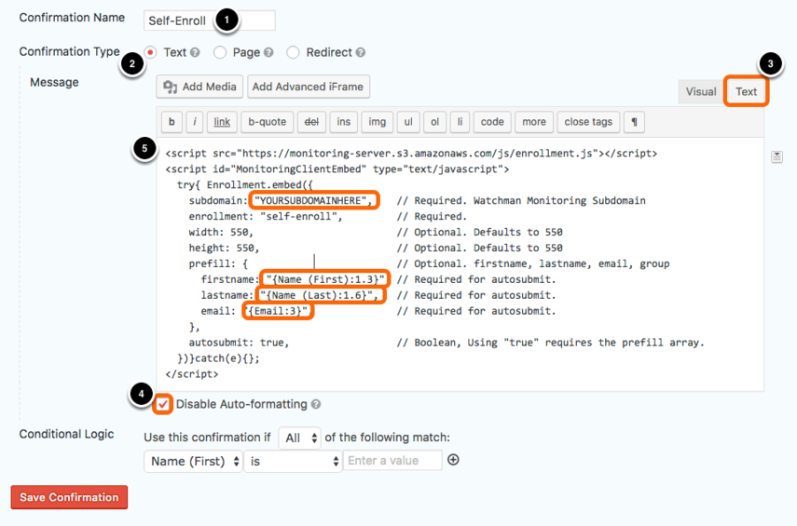This screenshot has width=797, height=526.
Task: Choose Redirect as confirmation type
Action: [x=294, y=52]
